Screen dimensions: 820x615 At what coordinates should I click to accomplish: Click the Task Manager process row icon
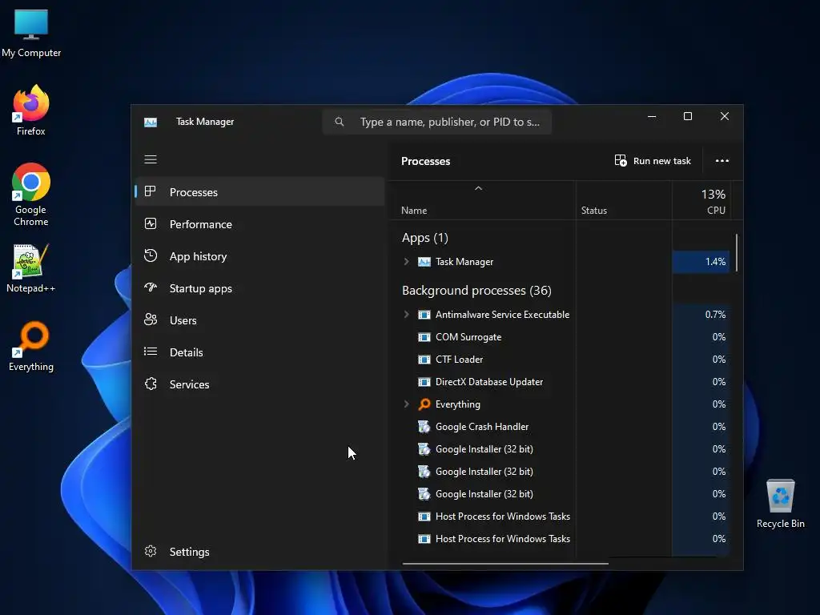click(424, 262)
